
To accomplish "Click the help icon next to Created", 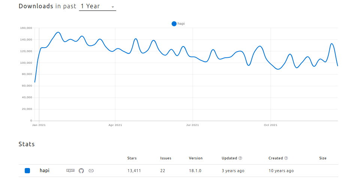I will tap(286, 158).
